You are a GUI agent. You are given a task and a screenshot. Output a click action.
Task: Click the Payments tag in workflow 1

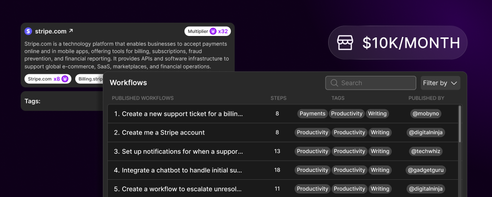(312, 114)
